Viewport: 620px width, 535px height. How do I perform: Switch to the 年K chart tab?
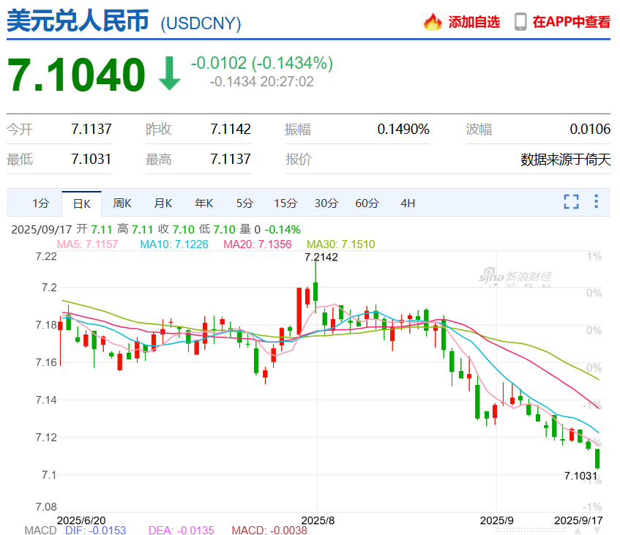(203, 203)
